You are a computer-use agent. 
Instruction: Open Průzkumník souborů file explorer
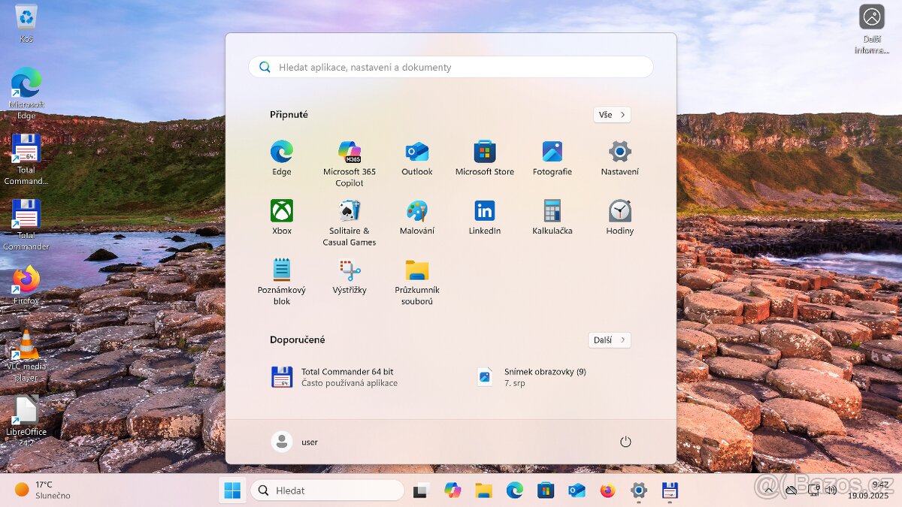417,270
